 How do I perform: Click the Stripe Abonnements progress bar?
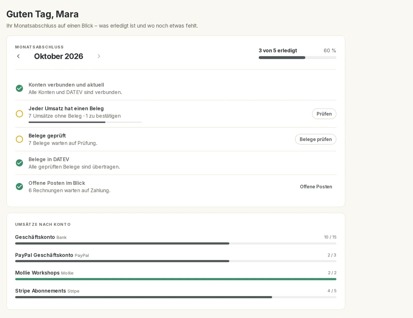tap(176, 297)
